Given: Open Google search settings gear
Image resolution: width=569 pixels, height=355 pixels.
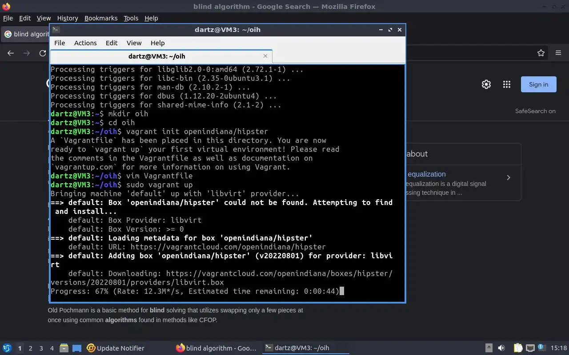Looking at the screenshot, I should (486, 84).
